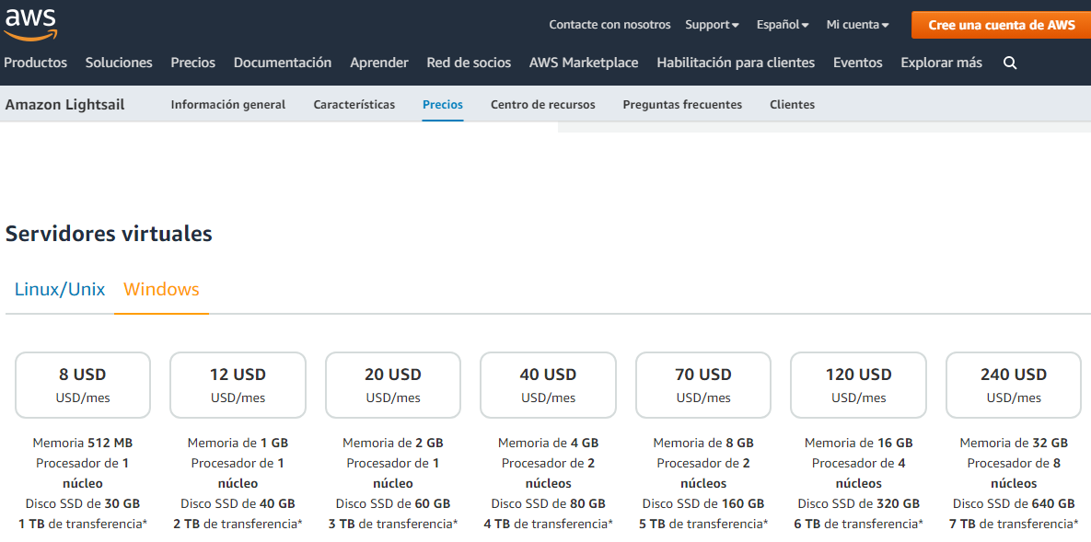Image resolution: width=1091 pixels, height=542 pixels.
Task: Click 6 TB de transferencia text
Action: tap(859, 524)
